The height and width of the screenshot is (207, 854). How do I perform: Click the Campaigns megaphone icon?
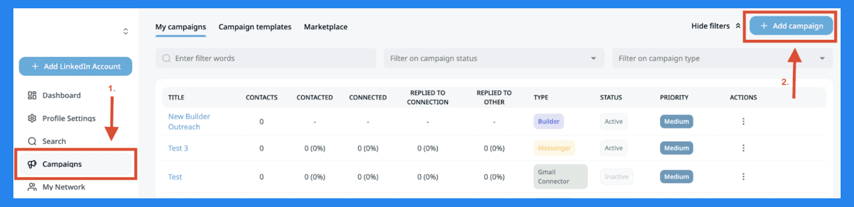point(32,164)
